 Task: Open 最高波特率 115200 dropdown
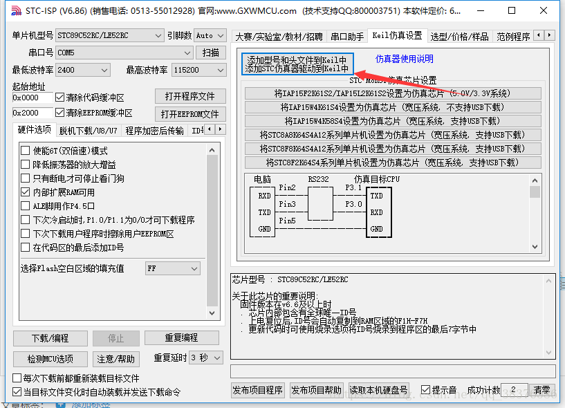pyautogui.click(x=199, y=70)
